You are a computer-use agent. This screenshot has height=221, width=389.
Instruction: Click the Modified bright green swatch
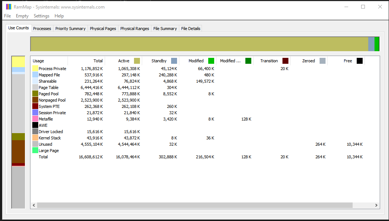pos(211,61)
